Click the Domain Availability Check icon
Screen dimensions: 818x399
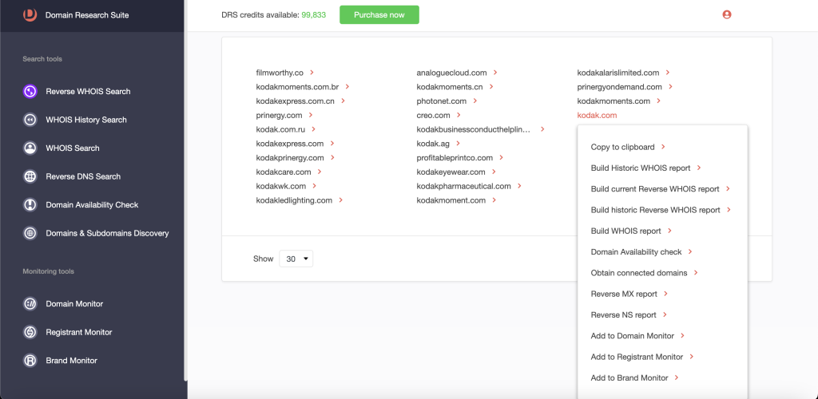tap(30, 205)
